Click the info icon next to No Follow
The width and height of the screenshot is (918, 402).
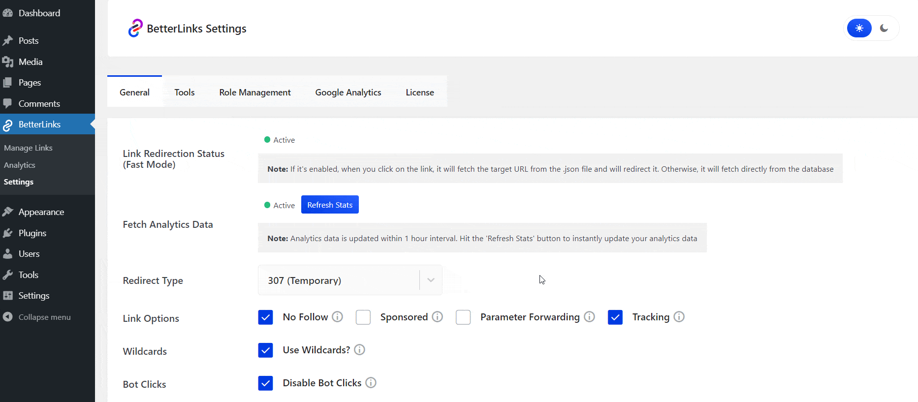(337, 317)
